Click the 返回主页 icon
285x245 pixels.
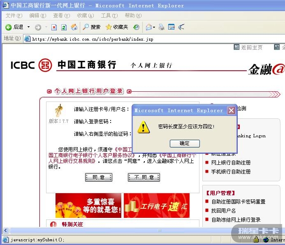coord(236,47)
